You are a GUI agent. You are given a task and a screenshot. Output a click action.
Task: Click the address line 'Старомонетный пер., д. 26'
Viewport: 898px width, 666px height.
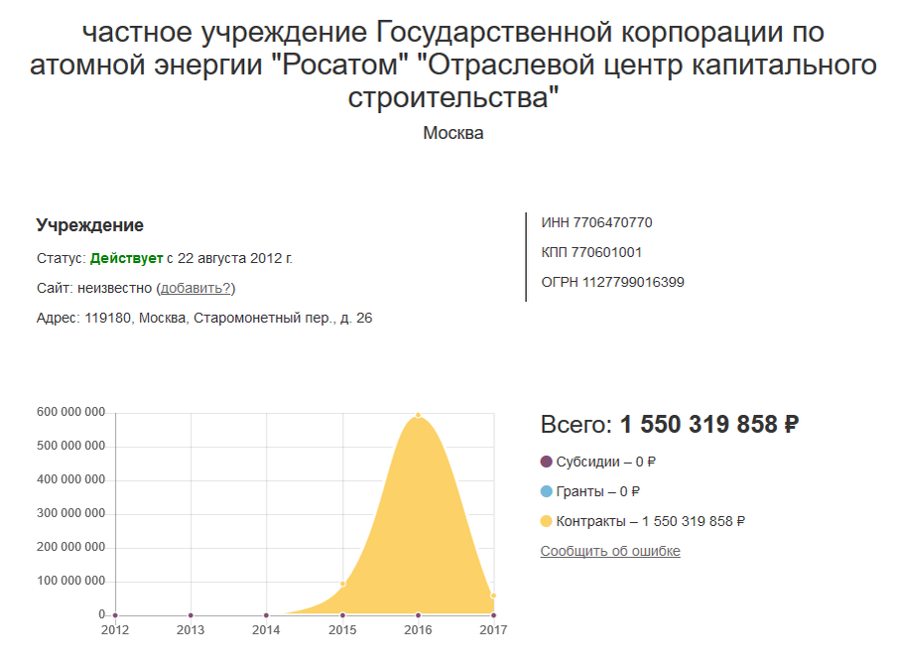click(283, 318)
